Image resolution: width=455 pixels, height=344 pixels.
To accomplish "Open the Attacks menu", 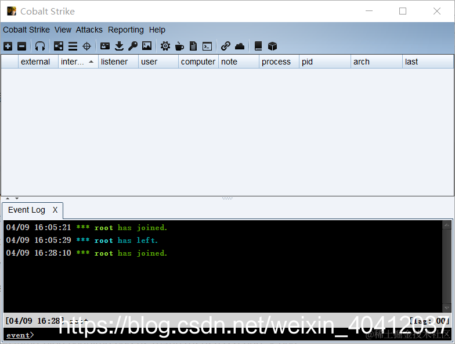I will [x=89, y=30].
